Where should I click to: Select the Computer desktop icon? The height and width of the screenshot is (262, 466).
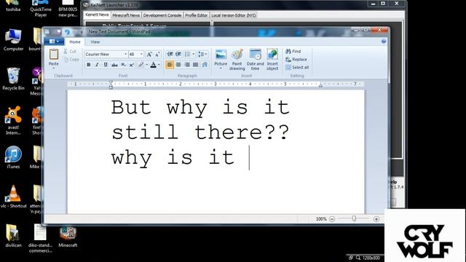pyautogui.click(x=13, y=40)
